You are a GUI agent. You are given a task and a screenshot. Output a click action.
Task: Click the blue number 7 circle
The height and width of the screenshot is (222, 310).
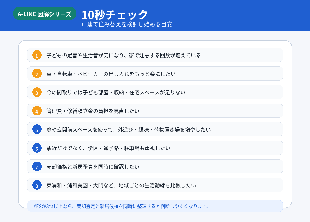pyautogui.click(x=37, y=166)
